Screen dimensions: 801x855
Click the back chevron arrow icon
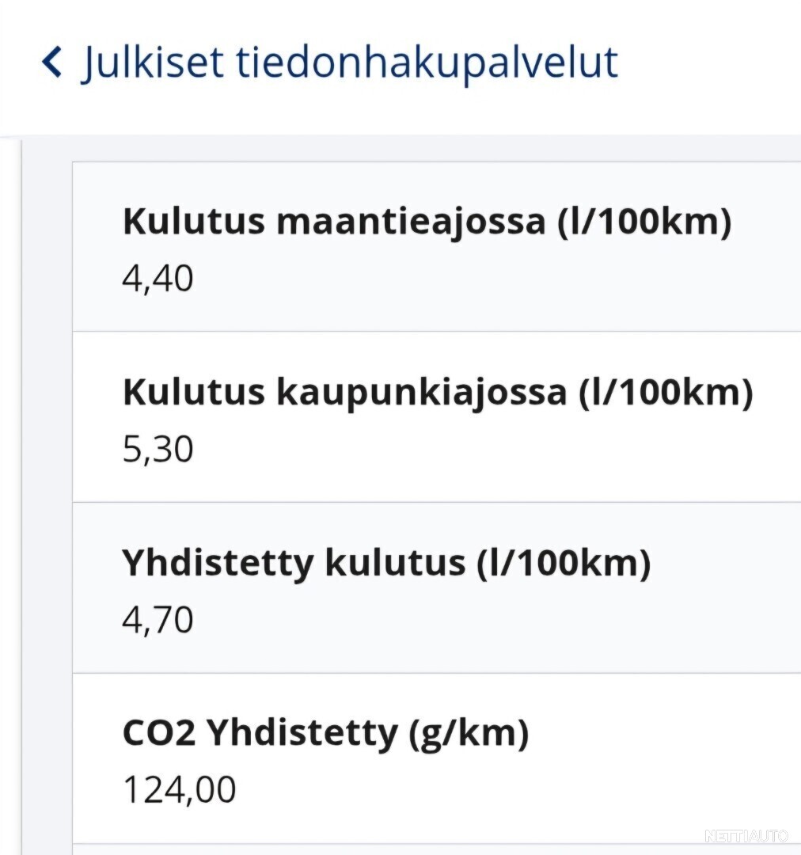pyautogui.click(x=51, y=62)
